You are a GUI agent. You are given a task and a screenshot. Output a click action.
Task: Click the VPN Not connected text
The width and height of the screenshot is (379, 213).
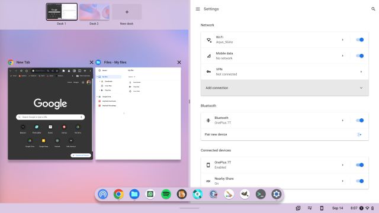226,74
